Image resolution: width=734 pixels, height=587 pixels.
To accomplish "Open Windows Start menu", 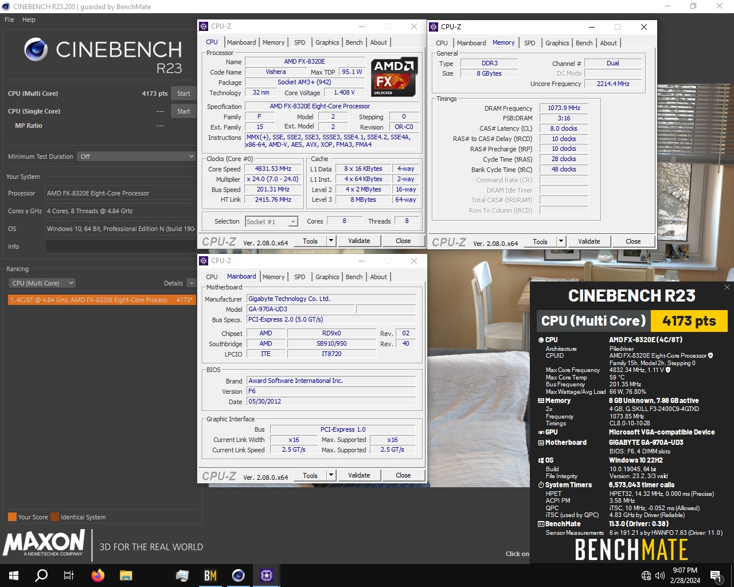I will click(x=14, y=575).
